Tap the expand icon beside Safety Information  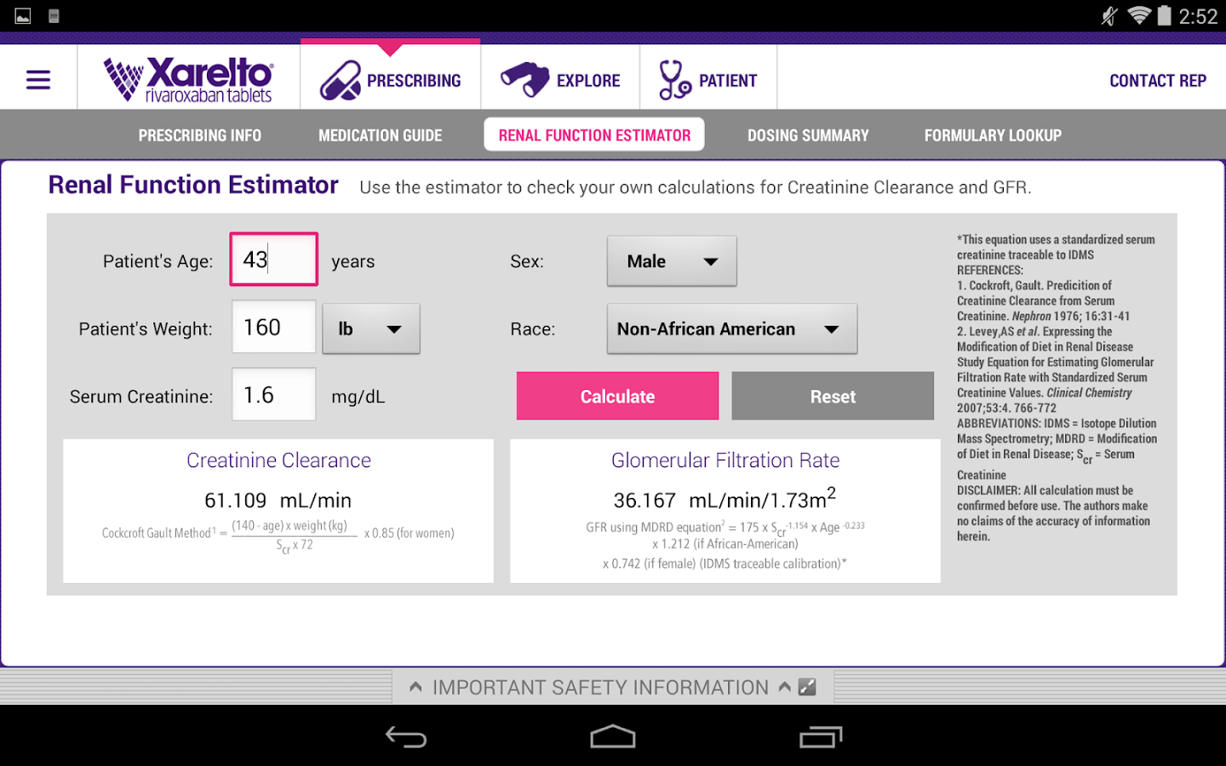point(807,687)
